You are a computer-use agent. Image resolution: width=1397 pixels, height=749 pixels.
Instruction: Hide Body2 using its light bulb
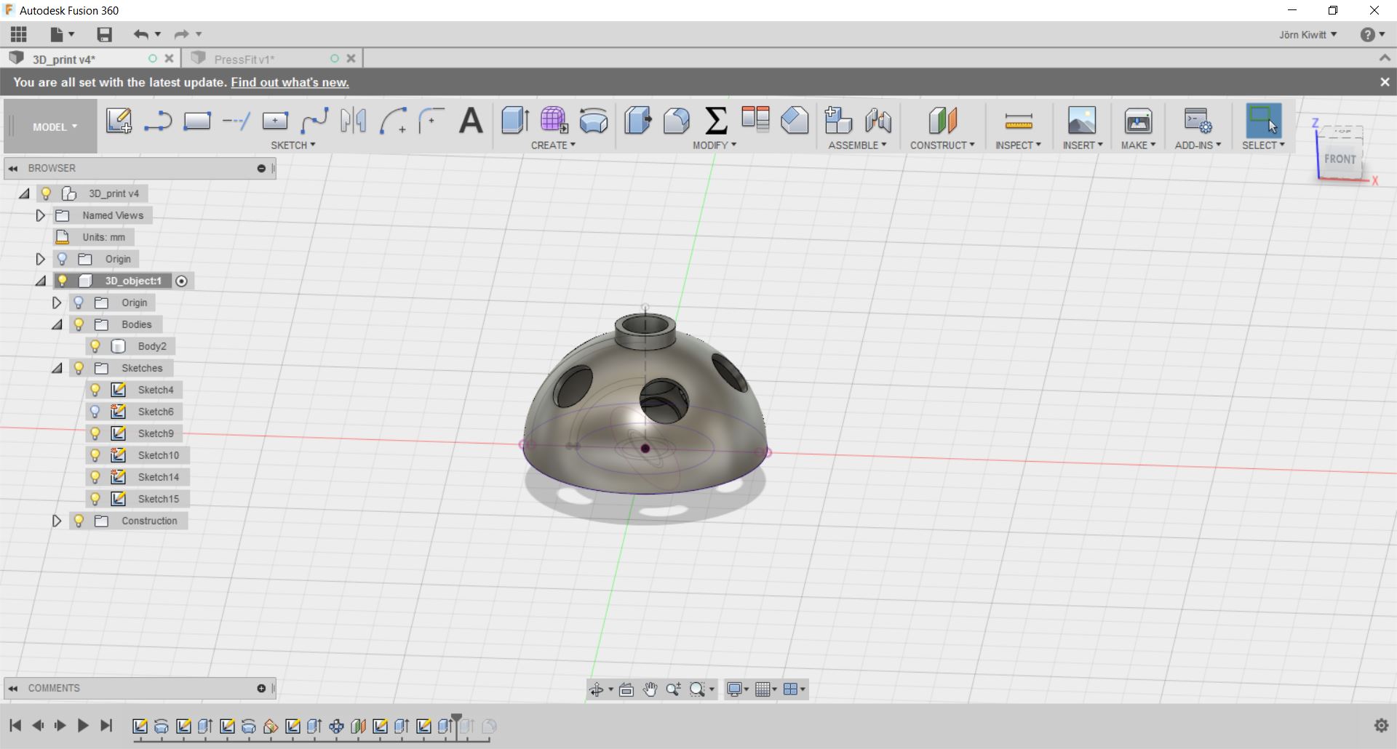point(95,346)
